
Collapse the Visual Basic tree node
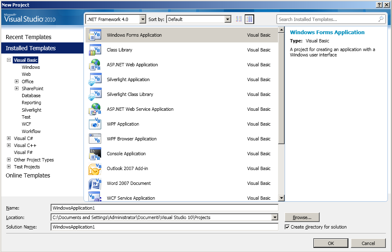pos(9,60)
